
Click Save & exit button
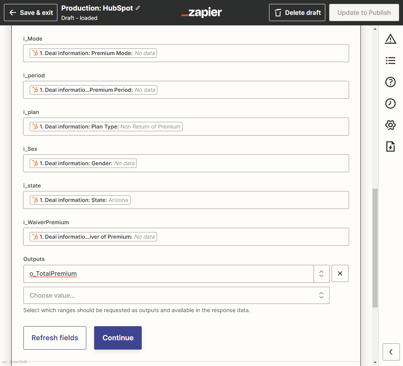pos(31,12)
